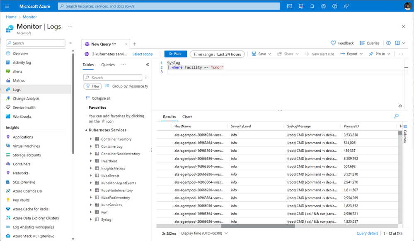Open the user account avatar
Screen dimensions: 414x241
coord(408,6)
